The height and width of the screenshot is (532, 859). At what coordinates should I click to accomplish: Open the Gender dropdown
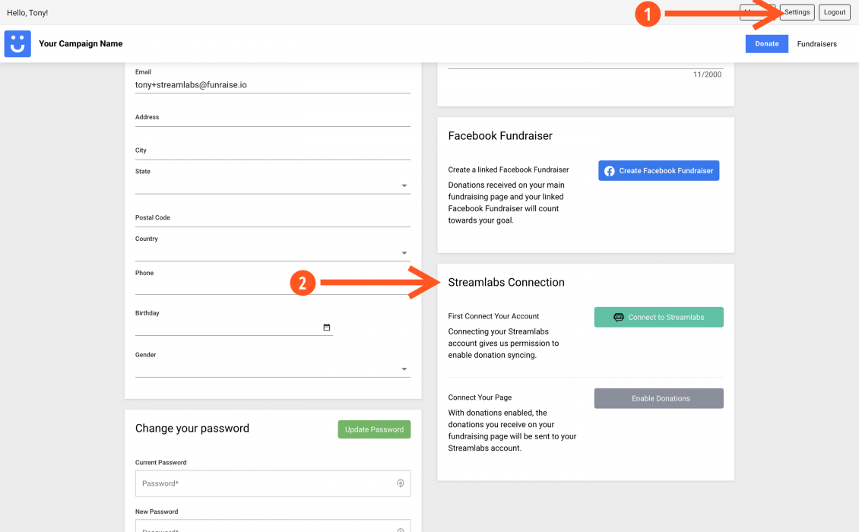click(404, 368)
